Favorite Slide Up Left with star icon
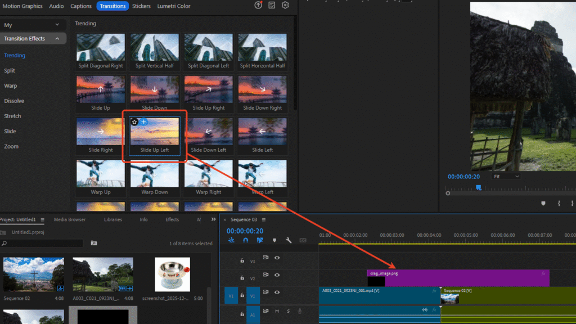Screen dimensions: 576x324 coord(134,121)
